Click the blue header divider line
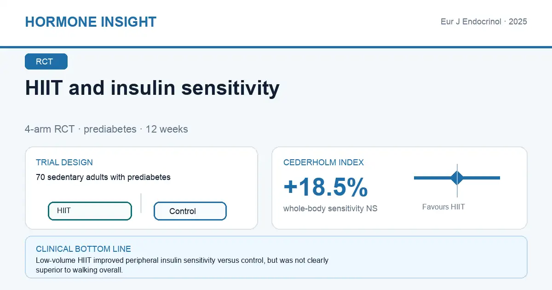The height and width of the screenshot is (290, 552). click(x=276, y=47)
